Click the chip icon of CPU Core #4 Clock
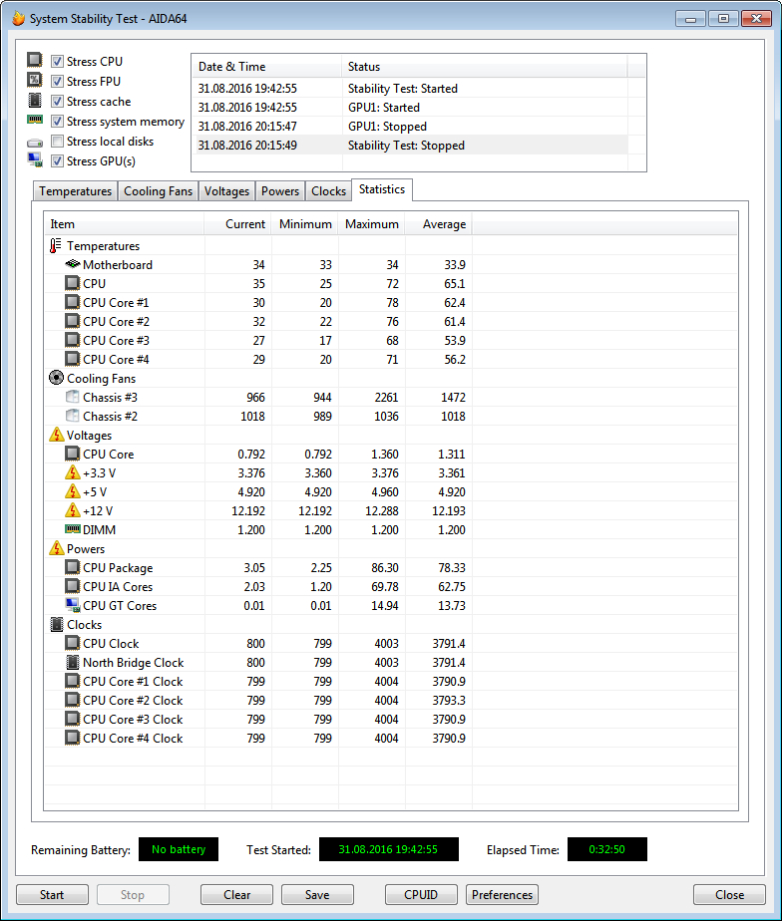Screen dimensions: 782x921 click(73, 738)
